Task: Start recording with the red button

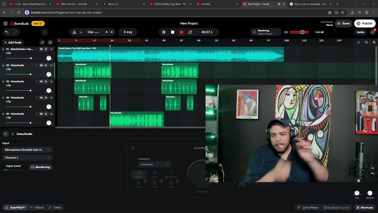Action: coord(181,32)
